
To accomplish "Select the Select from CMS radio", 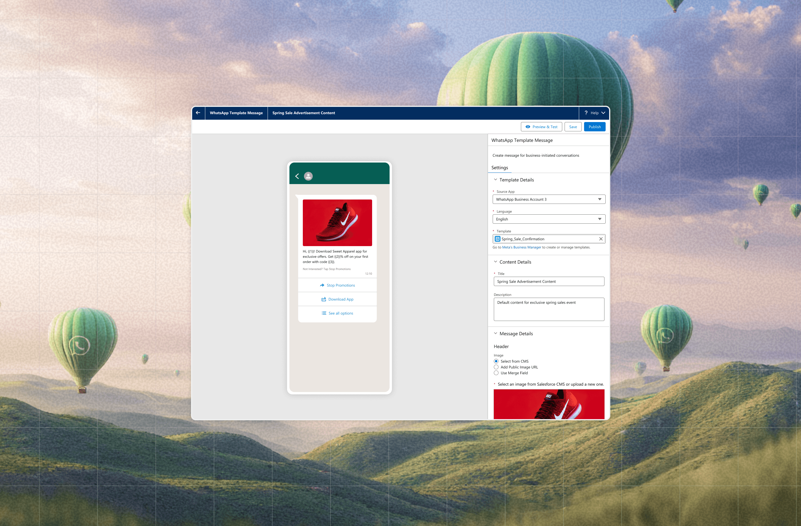I will 496,361.
